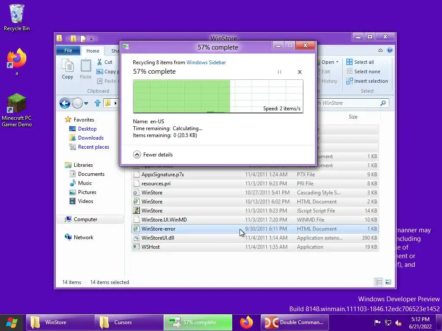
Task: Click the 57% complete taskbar button
Action: tap(198, 322)
